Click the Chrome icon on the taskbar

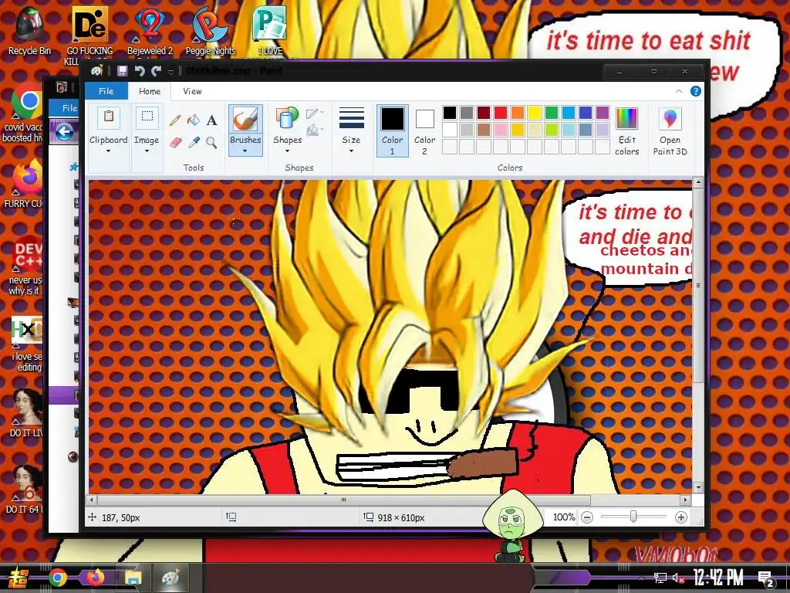(x=57, y=578)
